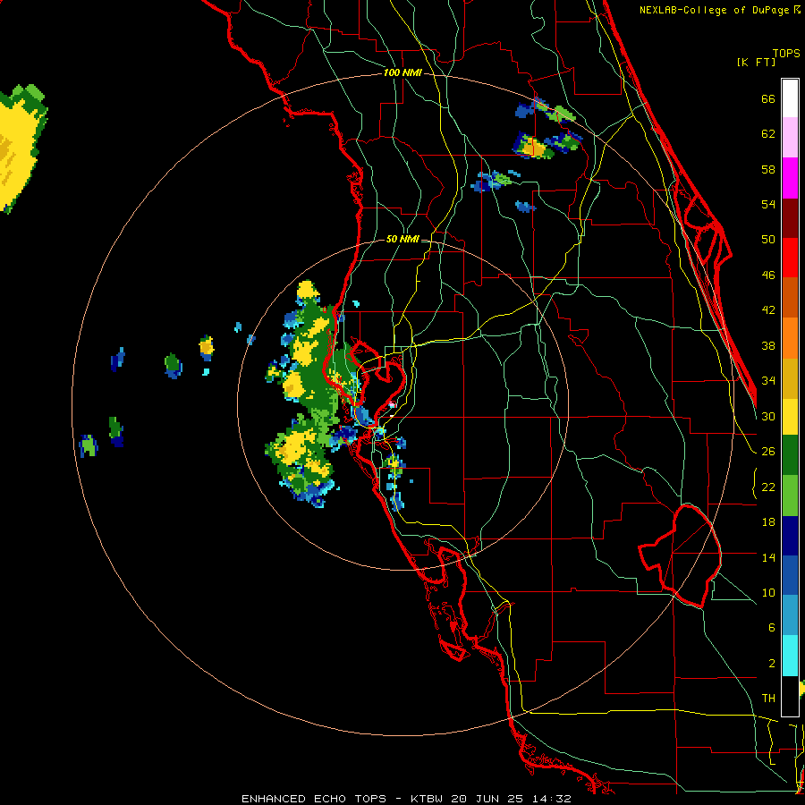Image resolution: width=805 pixels, height=805 pixels.
Task: Click the 100 NMI range ring label
Action: 402,73
